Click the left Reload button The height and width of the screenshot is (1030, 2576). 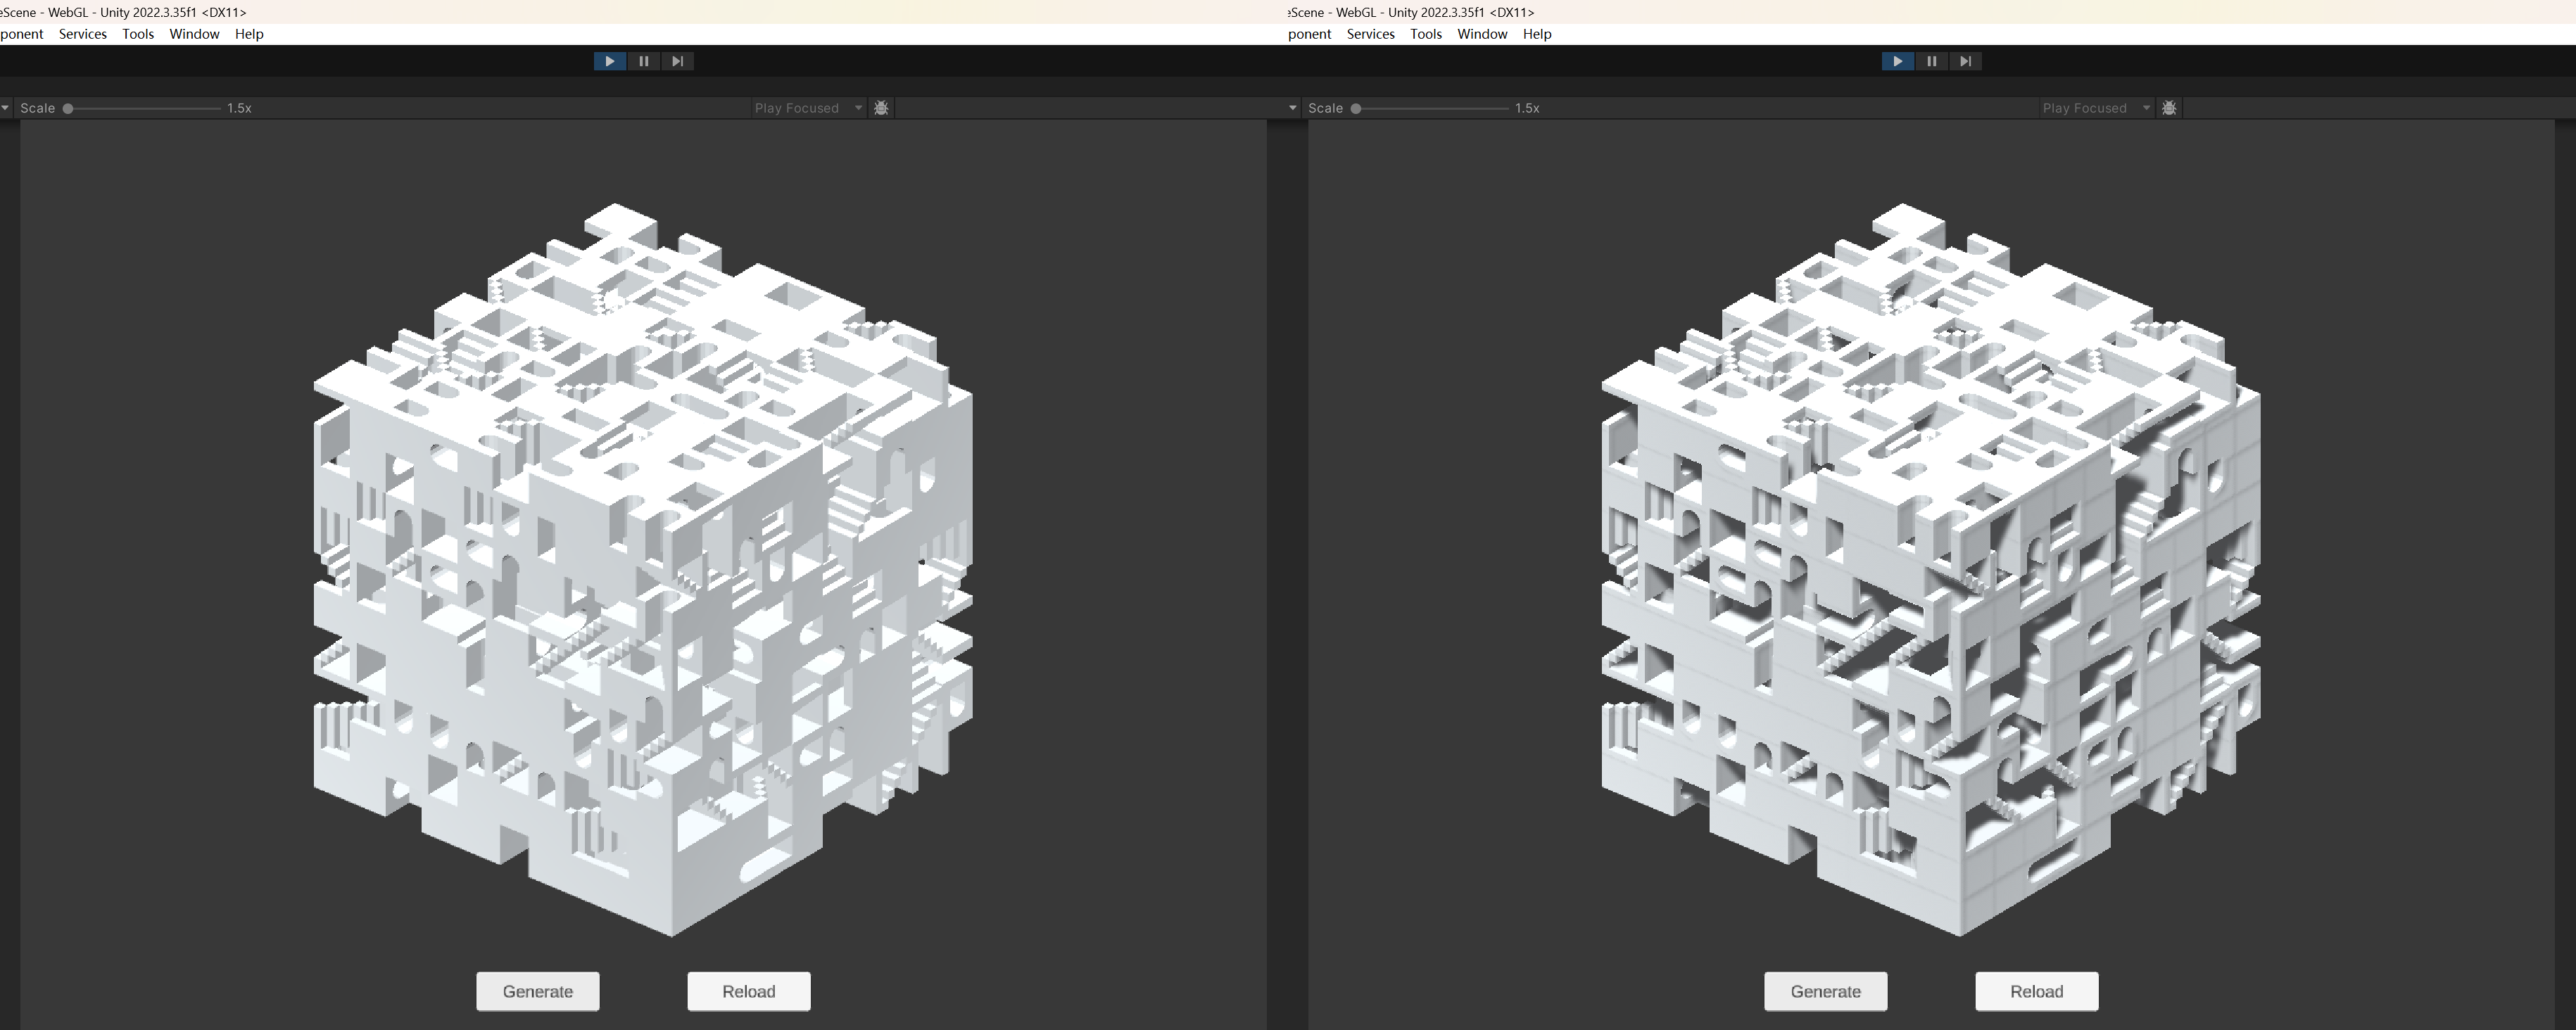click(x=748, y=991)
